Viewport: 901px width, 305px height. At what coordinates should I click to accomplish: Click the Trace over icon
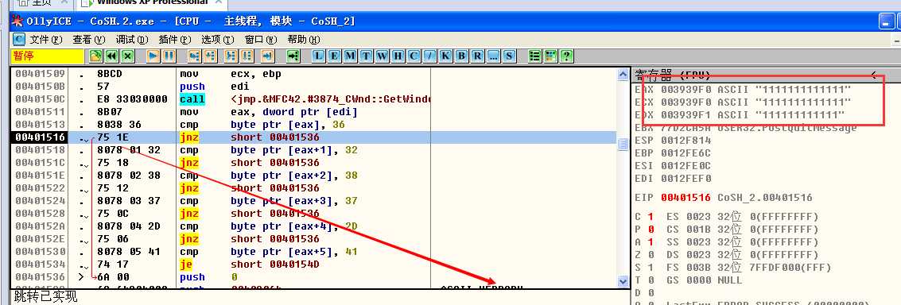[247, 56]
